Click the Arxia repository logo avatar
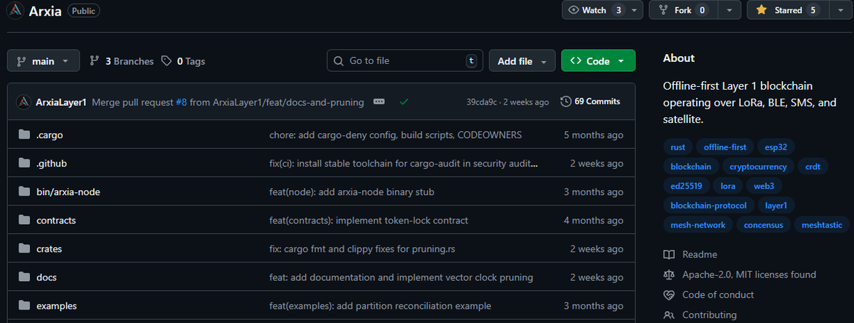This screenshot has height=323, width=854. [15, 11]
